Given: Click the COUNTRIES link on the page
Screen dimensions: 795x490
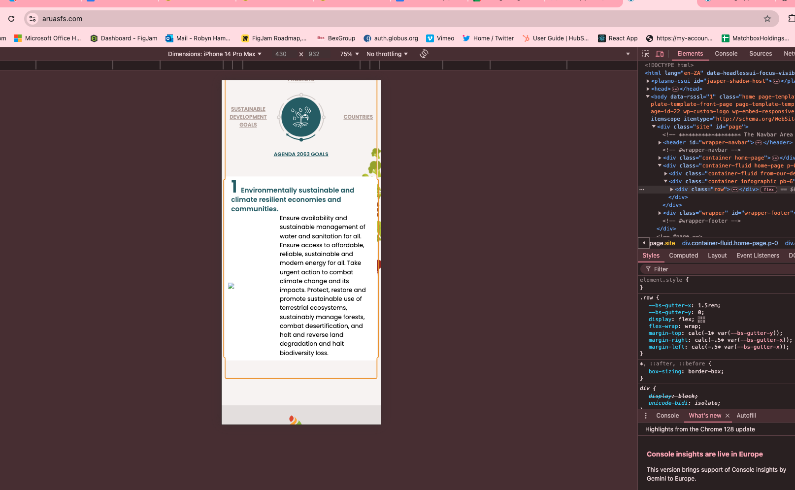Looking at the screenshot, I should pos(358,117).
